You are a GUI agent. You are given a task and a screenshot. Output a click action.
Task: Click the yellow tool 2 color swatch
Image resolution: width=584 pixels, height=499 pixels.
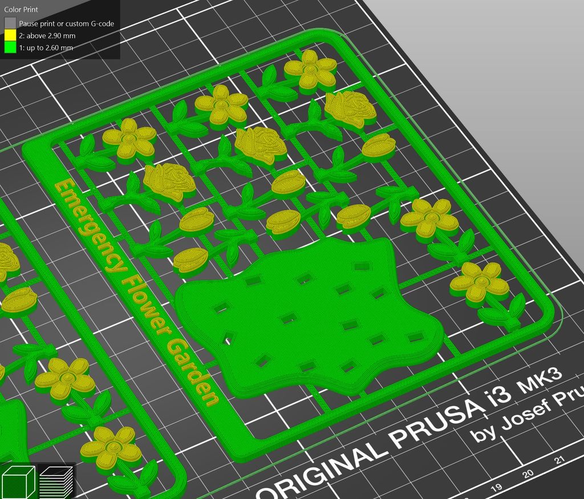(x=10, y=35)
